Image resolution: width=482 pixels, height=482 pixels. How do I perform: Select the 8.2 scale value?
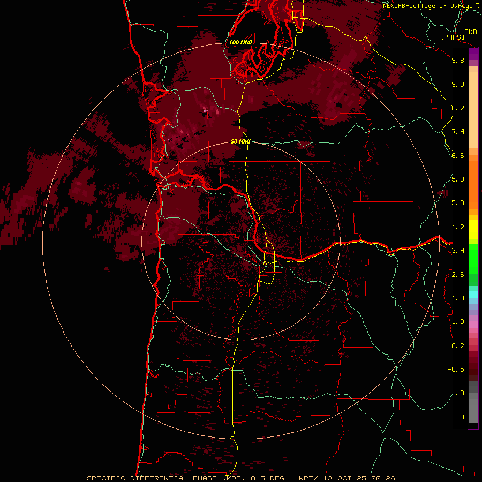click(458, 108)
